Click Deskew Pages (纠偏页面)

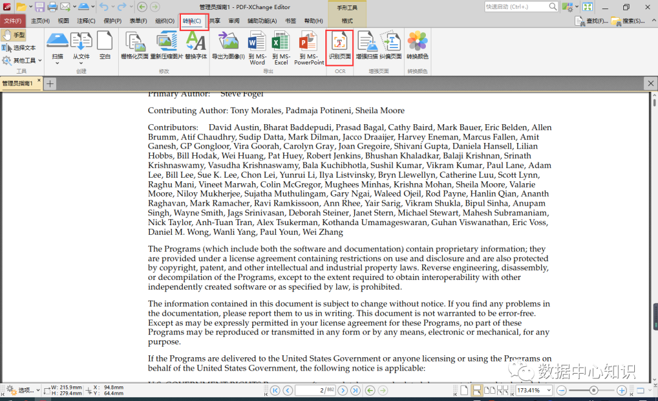coord(391,45)
